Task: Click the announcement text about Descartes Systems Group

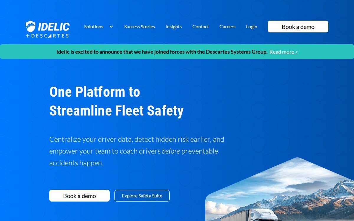Action: pos(162,52)
